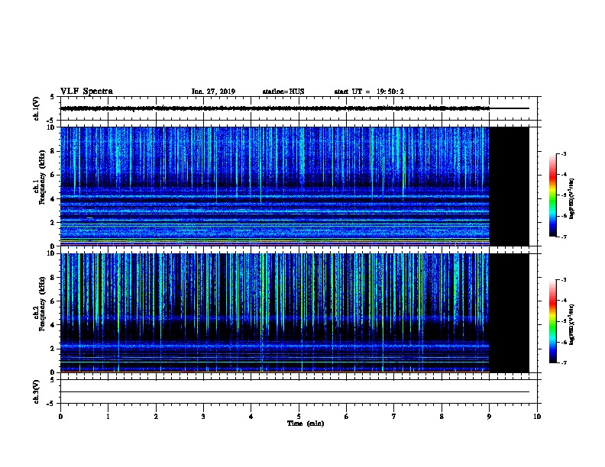605x467 pixels.
Task: Click the time-axis tick label "5"
Action: (x=299, y=417)
